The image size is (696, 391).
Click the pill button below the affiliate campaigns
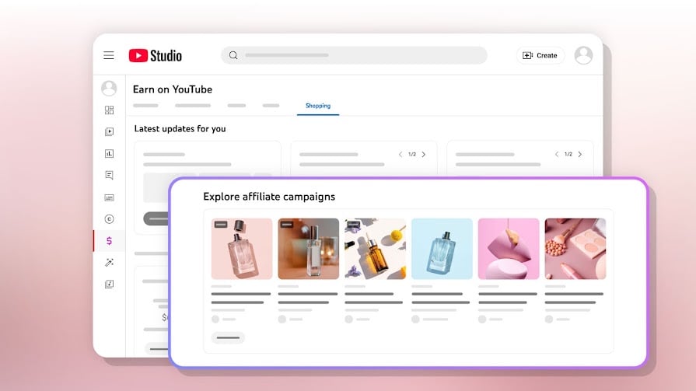(228, 337)
